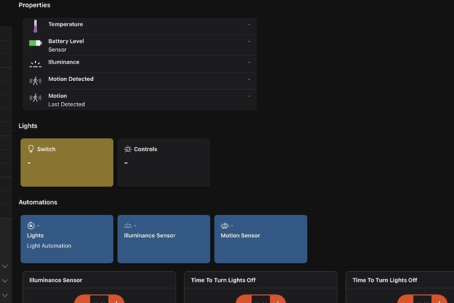Expand the middle chevron in left sidebar
Screen dimensions: 454x303
click(x=5, y=281)
